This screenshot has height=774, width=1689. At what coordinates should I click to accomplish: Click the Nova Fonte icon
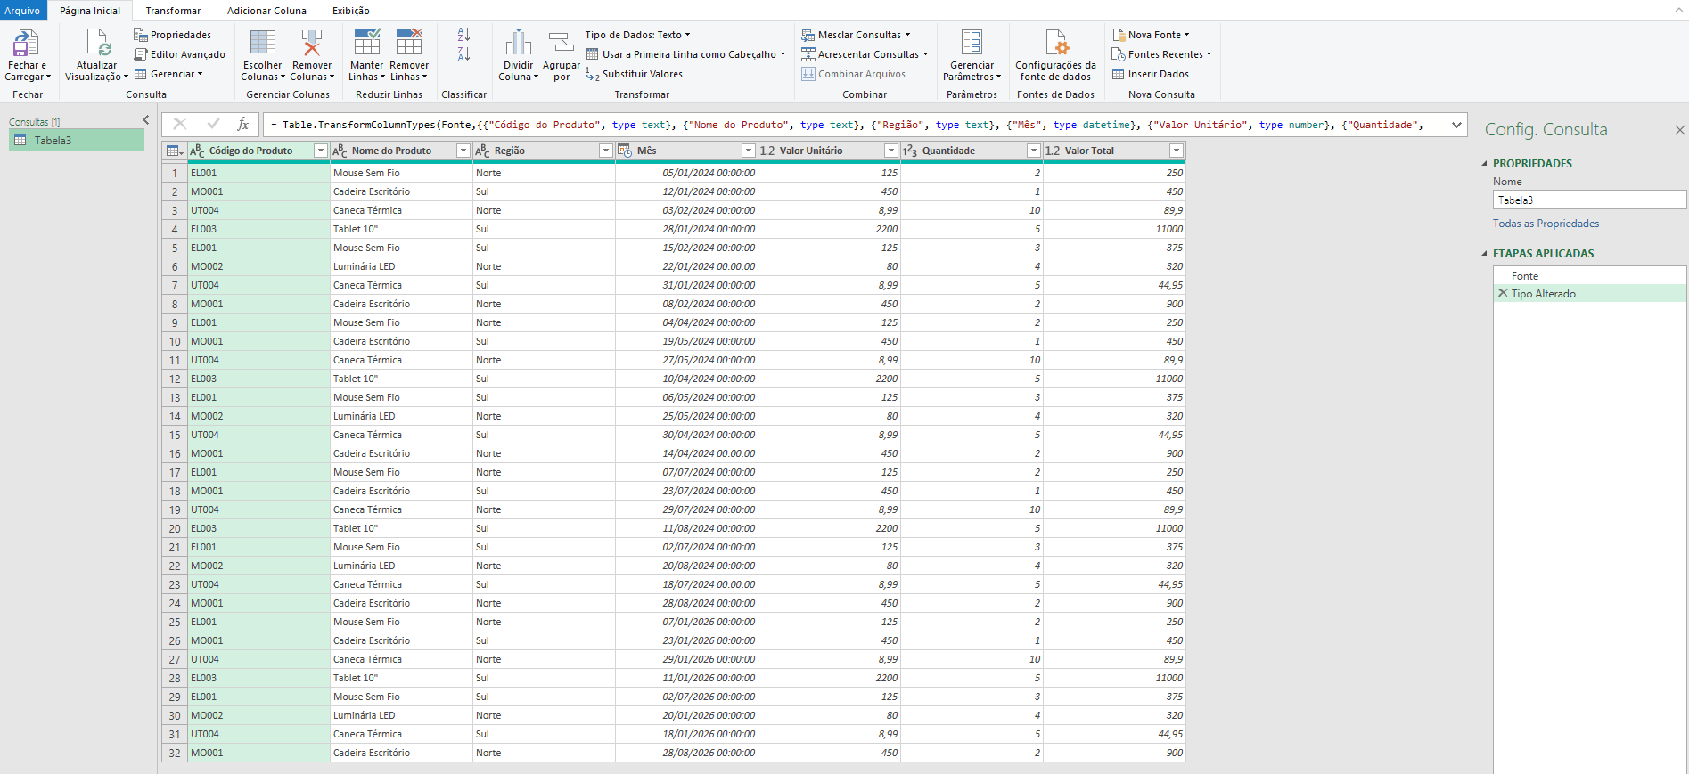(1119, 35)
